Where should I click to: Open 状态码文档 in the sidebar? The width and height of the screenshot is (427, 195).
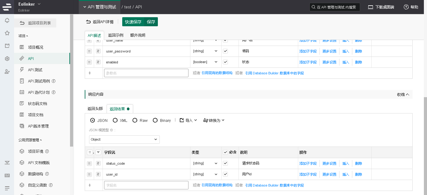click(37, 103)
